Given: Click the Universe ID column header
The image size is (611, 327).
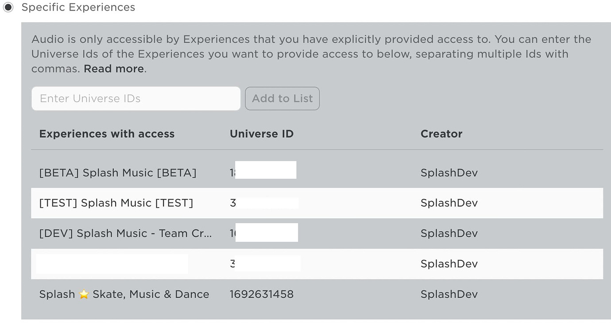Looking at the screenshot, I should (262, 134).
